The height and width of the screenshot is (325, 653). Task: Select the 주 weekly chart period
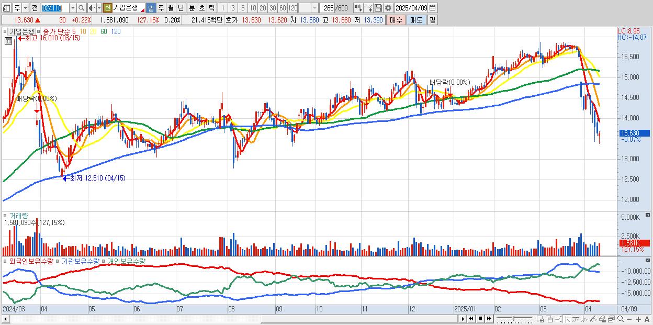[x=161, y=8]
